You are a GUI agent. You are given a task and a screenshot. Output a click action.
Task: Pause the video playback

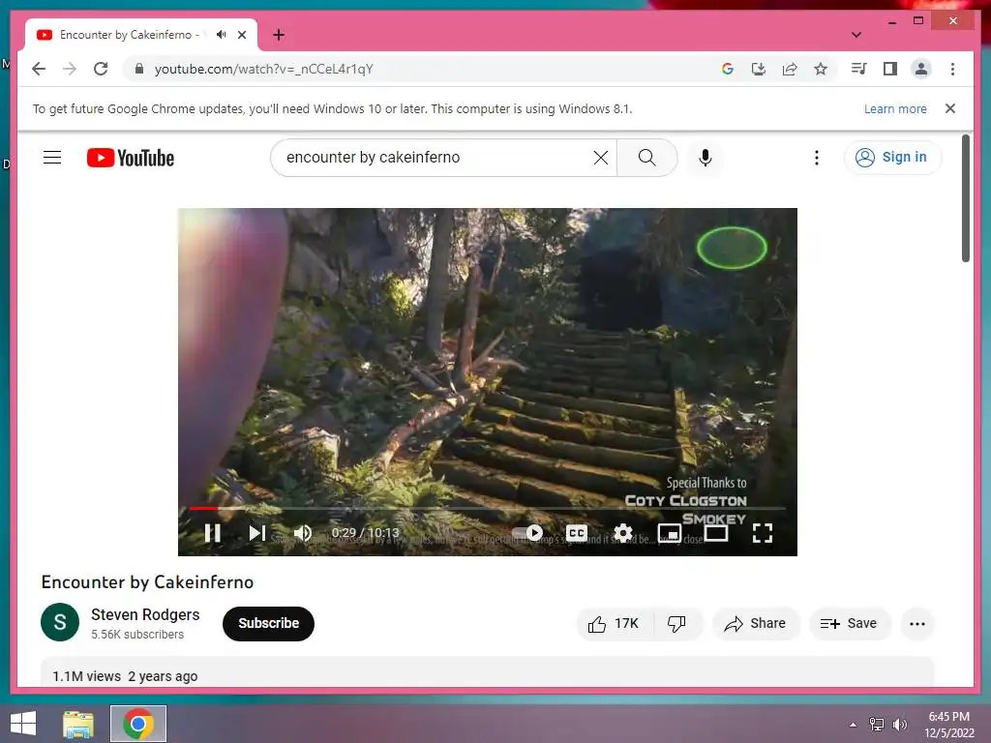[x=212, y=533]
